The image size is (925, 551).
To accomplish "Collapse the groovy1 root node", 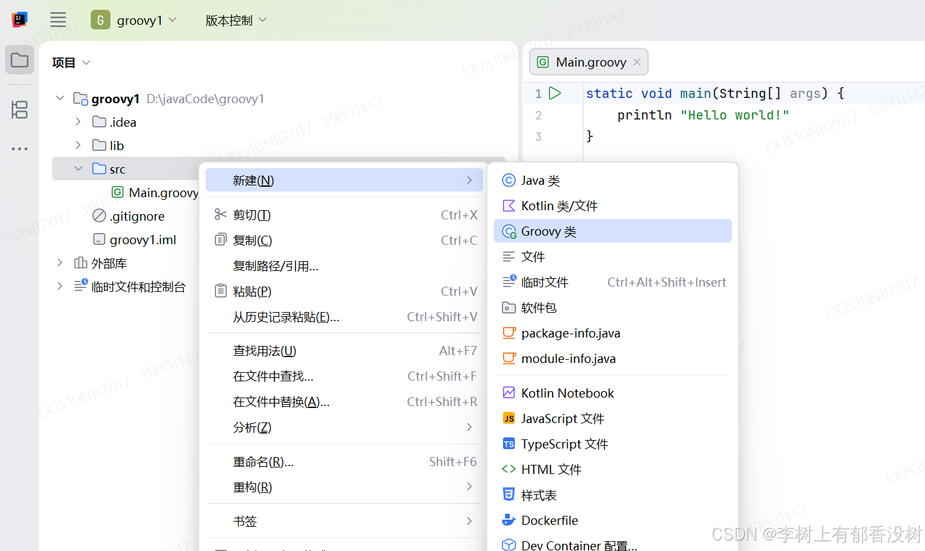I will pyautogui.click(x=60, y=98).
